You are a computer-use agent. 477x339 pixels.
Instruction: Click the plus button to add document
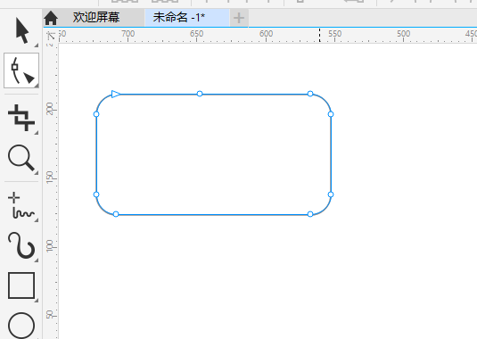click(x=239, y=18)
